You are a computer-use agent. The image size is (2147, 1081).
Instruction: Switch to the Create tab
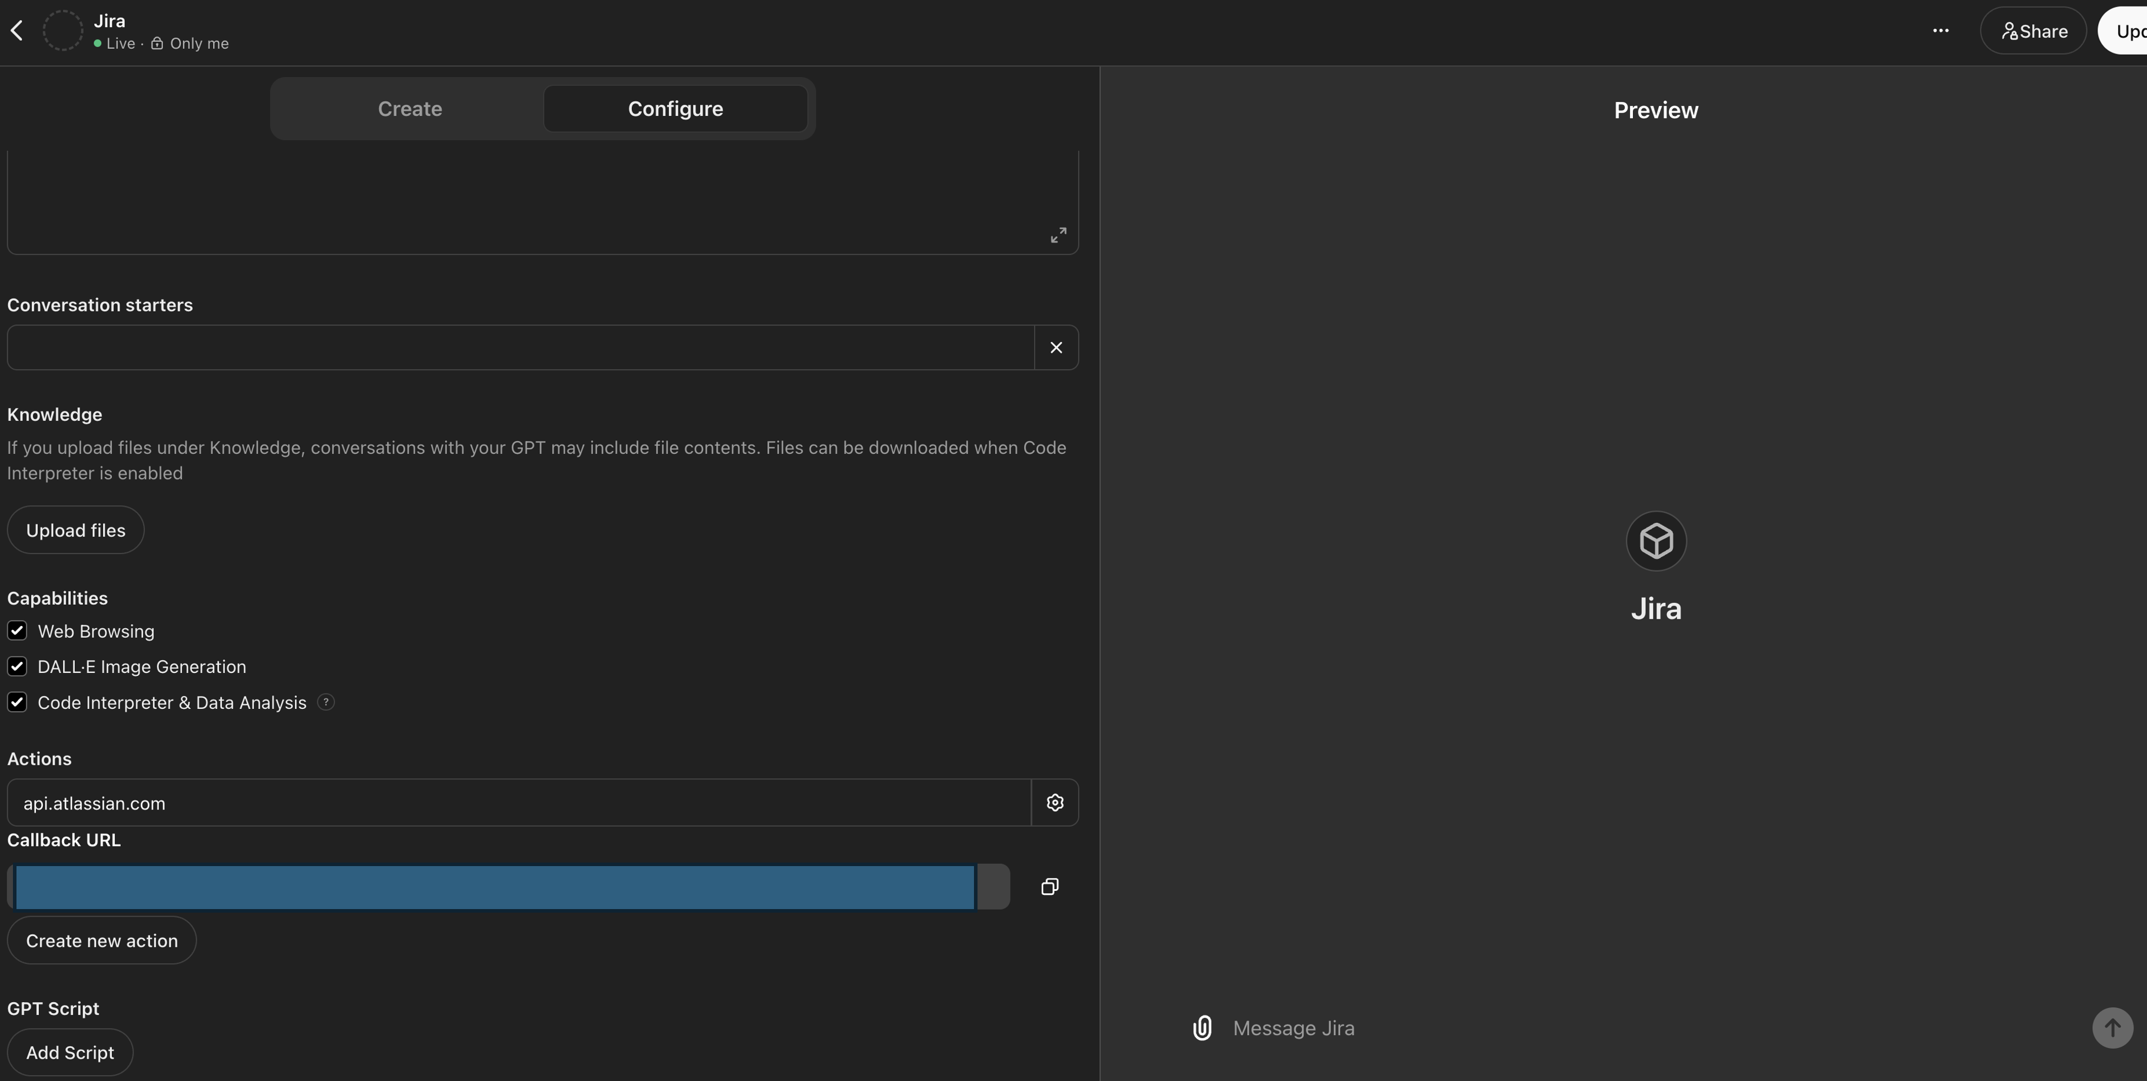tap(409, 109)
